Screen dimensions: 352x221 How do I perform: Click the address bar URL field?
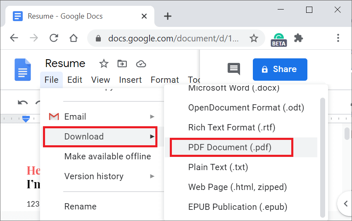174,38
